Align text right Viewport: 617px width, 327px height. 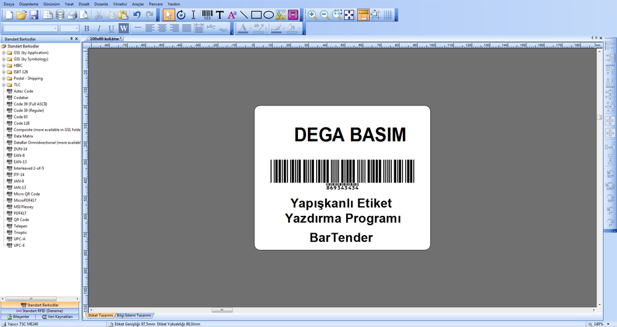pos(174,28)
